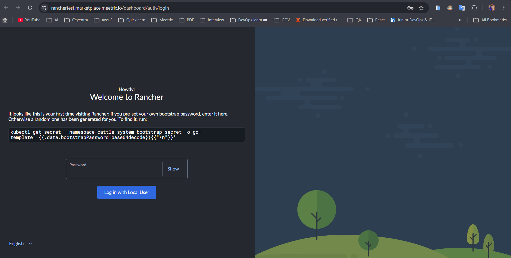Open the QA bookmarks folder
The width and height of the screenshot is (511, 258).
[354, 20]
